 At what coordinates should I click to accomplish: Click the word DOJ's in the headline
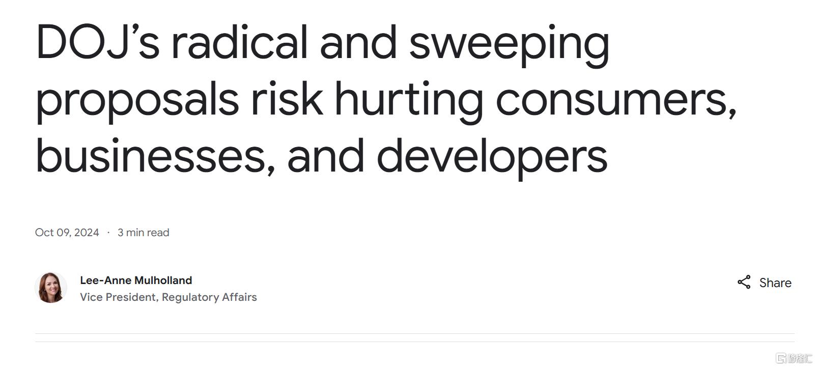pos(98,42)
